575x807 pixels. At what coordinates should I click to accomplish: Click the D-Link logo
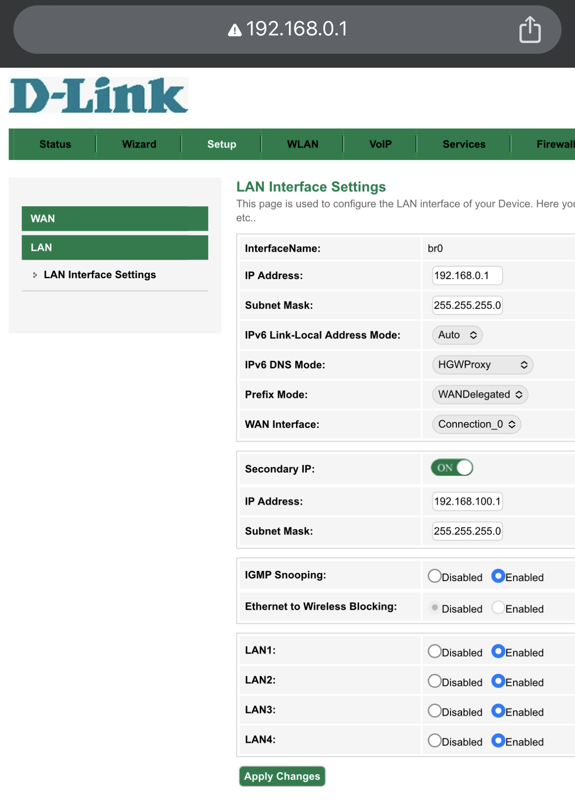point(99,95)
